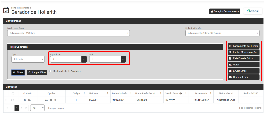Screen dimensions: 265x113
Task: Toggle Salário Base visibility eye icon
Action: click(x=181, y=93)
